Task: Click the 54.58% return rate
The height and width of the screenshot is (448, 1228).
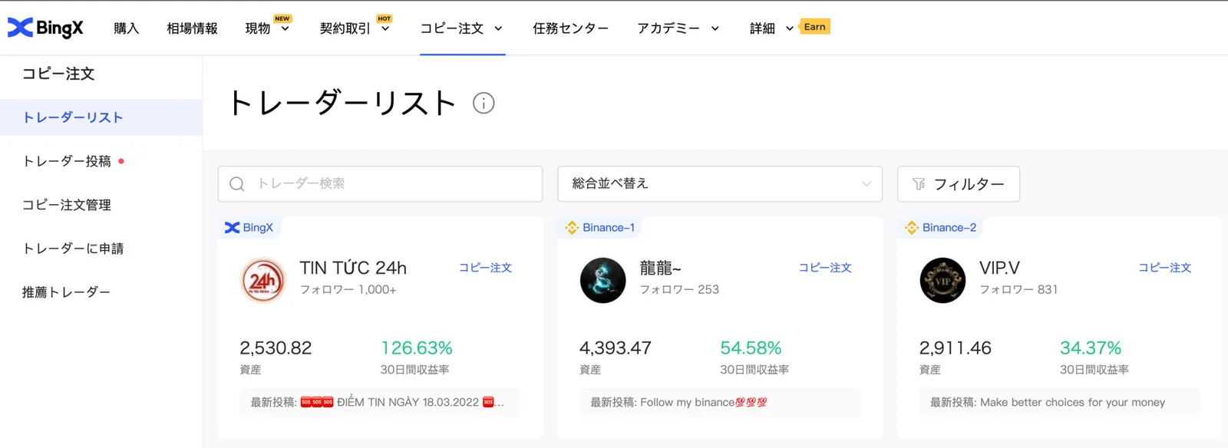Action: coord(751,348)
